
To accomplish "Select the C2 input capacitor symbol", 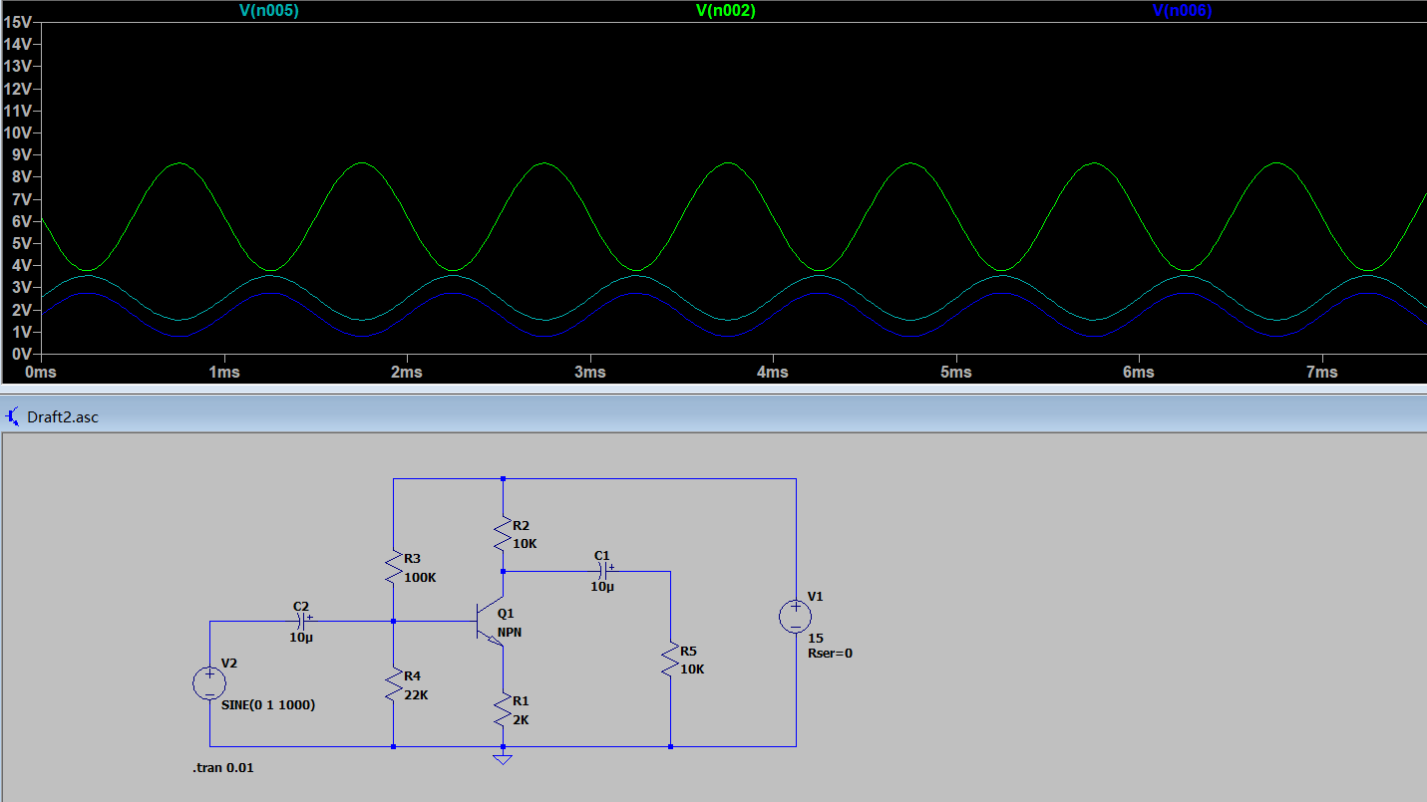I will point(301,621).
